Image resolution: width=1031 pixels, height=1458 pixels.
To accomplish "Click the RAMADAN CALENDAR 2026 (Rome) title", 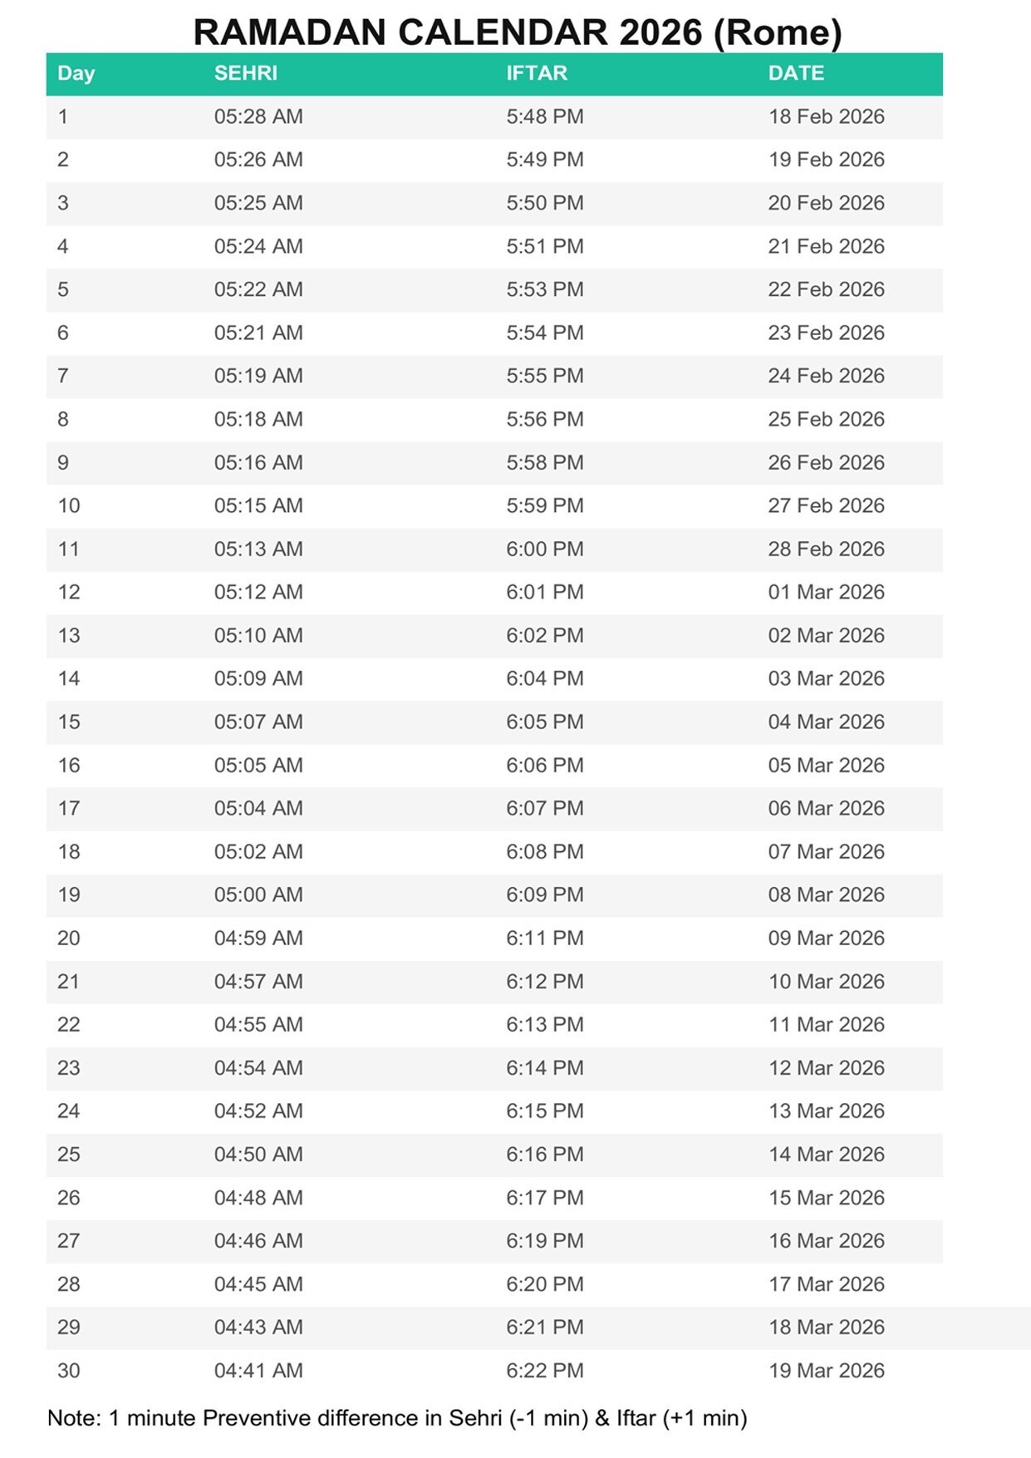I will click(x=517, y=32).
